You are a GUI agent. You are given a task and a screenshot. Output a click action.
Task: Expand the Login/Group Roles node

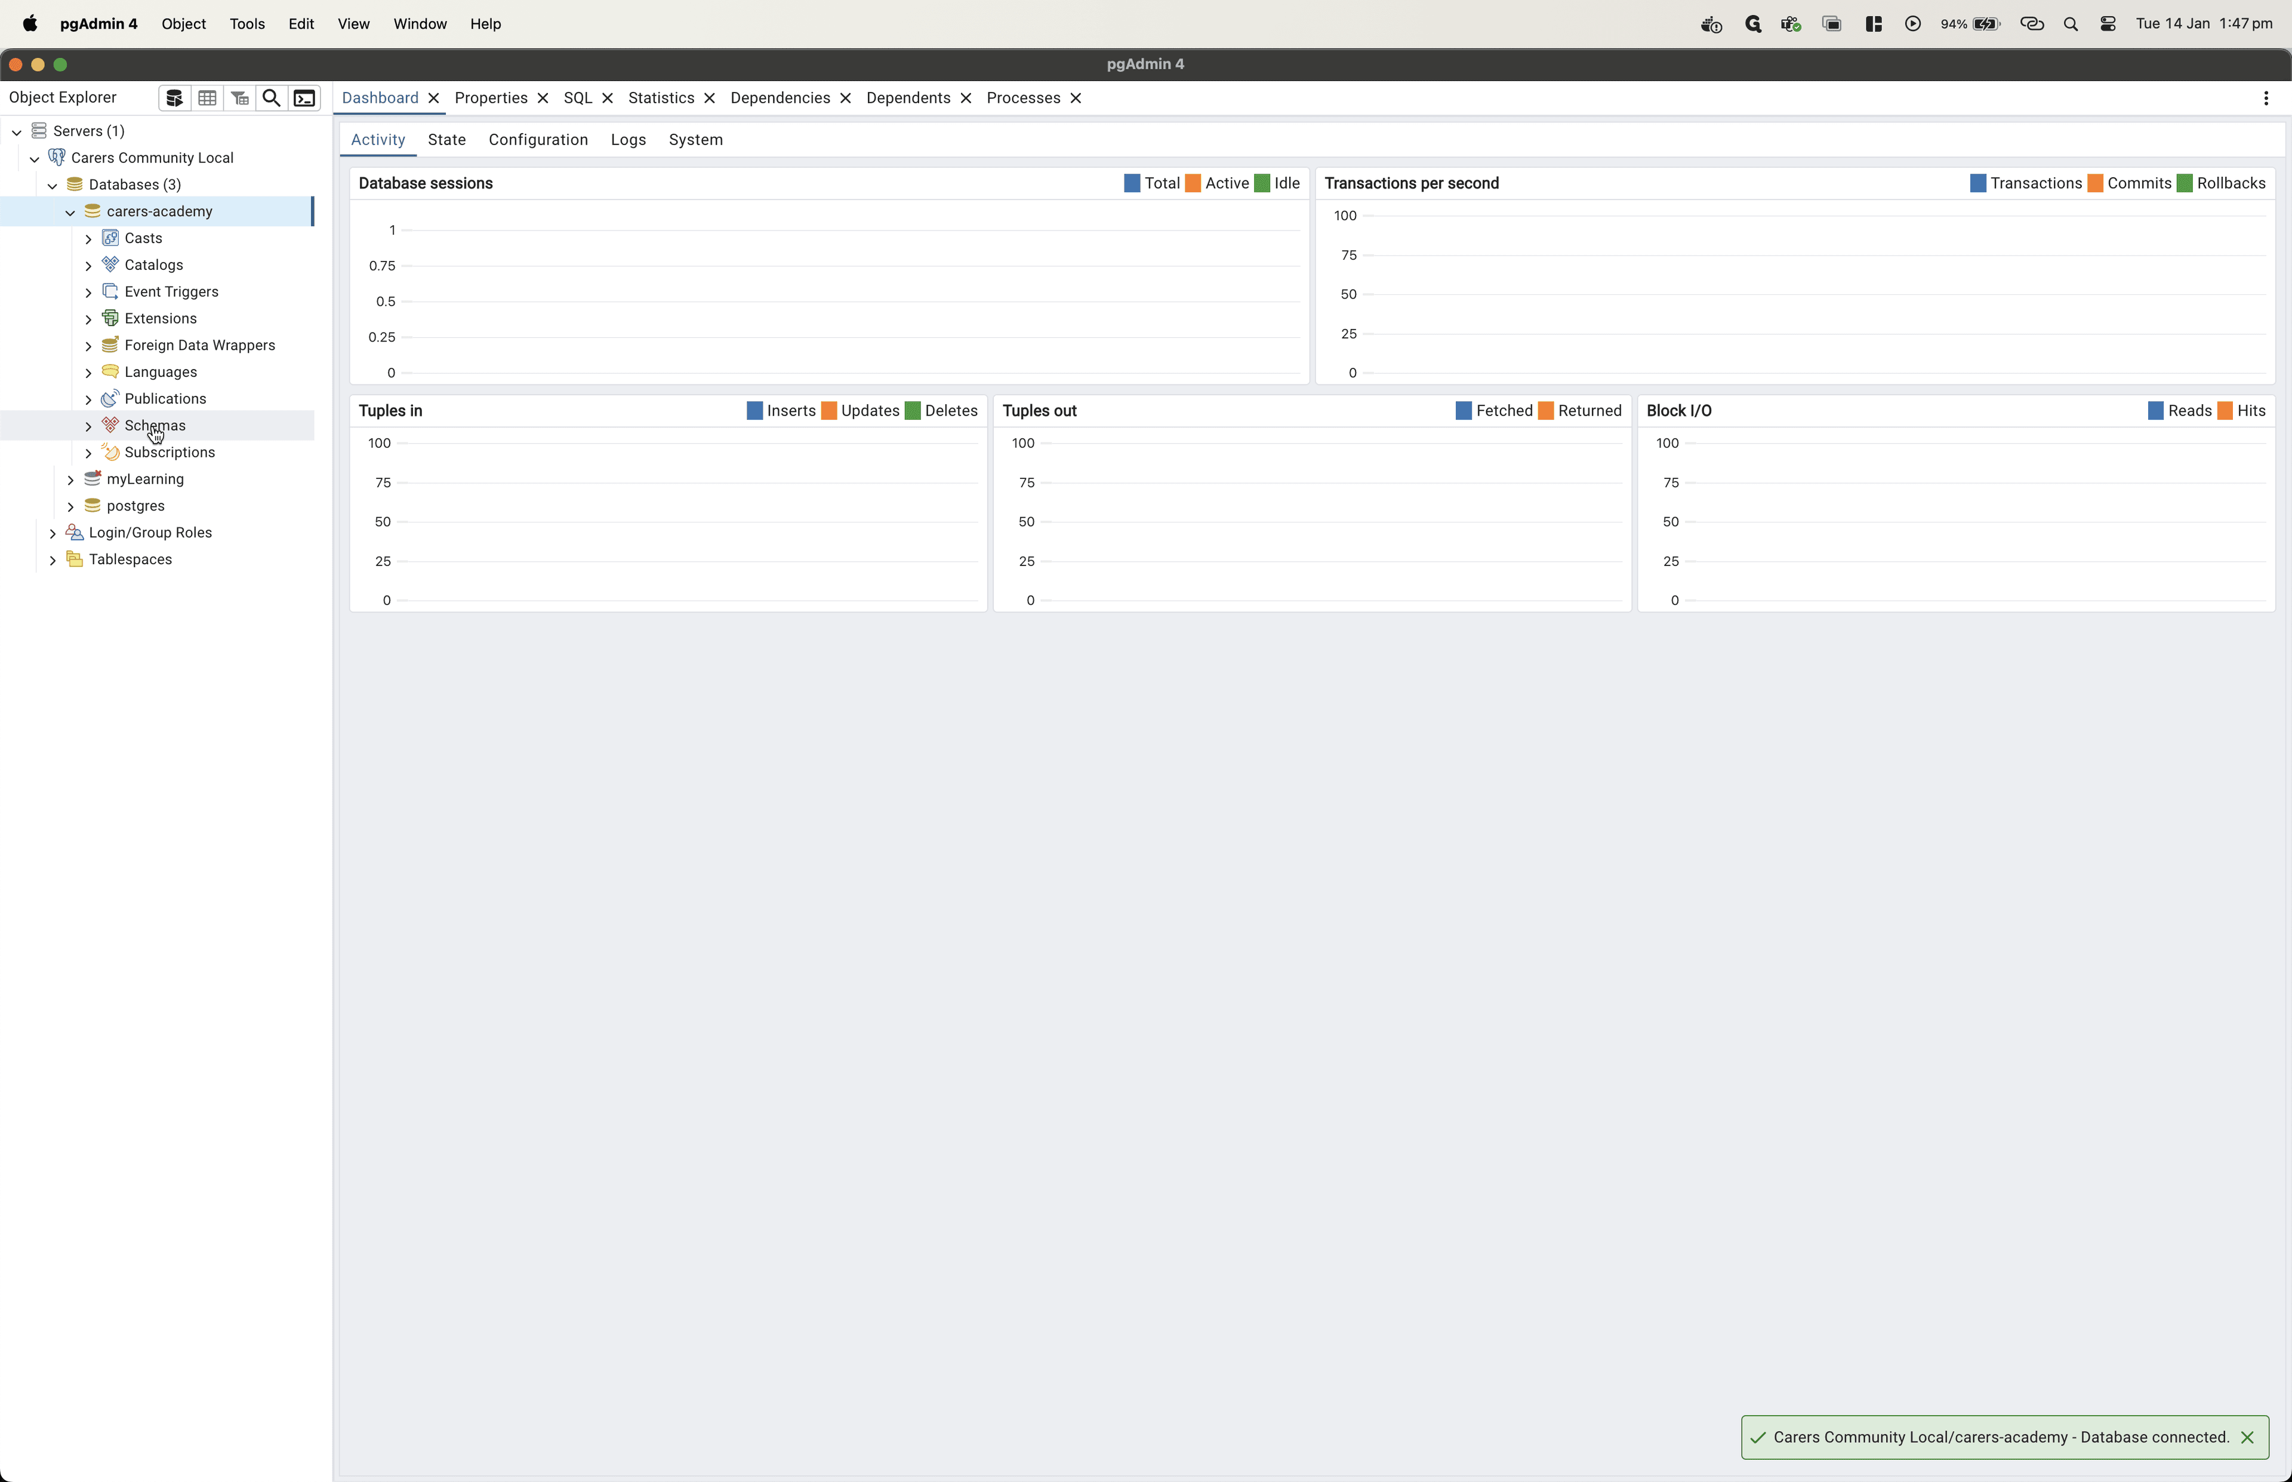click(x=52, y=533)
